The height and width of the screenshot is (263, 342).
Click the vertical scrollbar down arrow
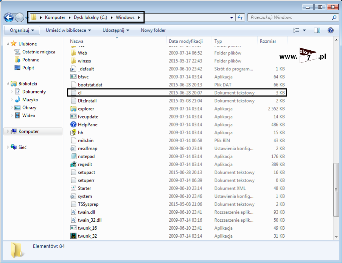[x=336, y=237]
